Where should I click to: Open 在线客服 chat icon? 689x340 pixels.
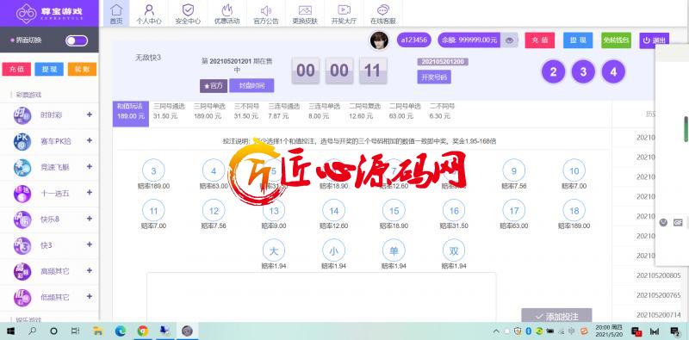383,10
